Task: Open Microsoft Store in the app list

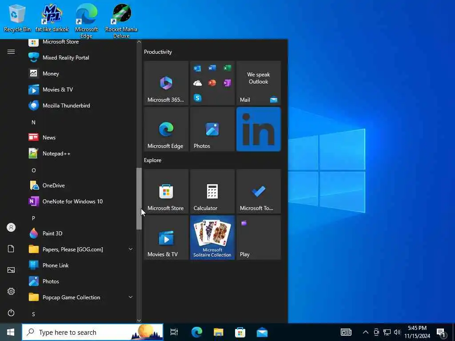Action: [80, 43]
